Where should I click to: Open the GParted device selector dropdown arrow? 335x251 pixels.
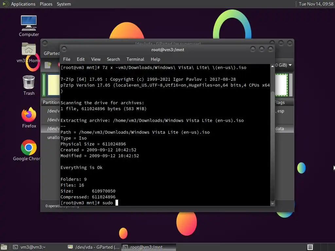(x=290, y=65)
